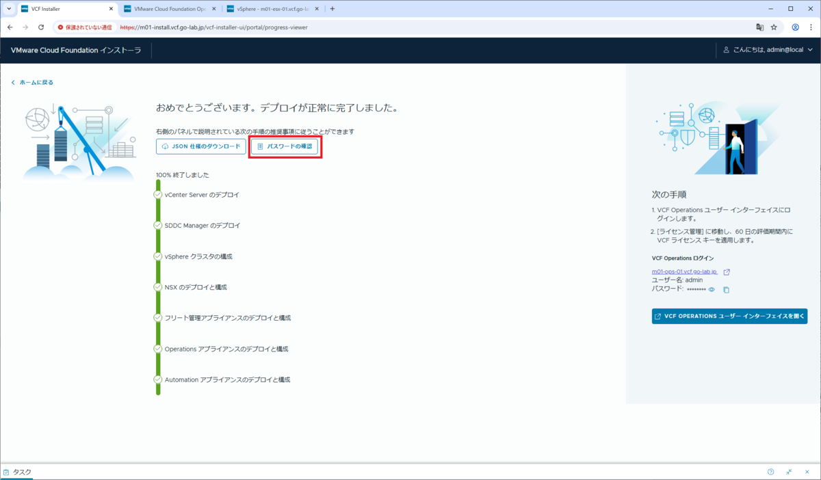Click the help icon in task bar
The width and height of the screenshot is (821, 480).
(771, 472)
